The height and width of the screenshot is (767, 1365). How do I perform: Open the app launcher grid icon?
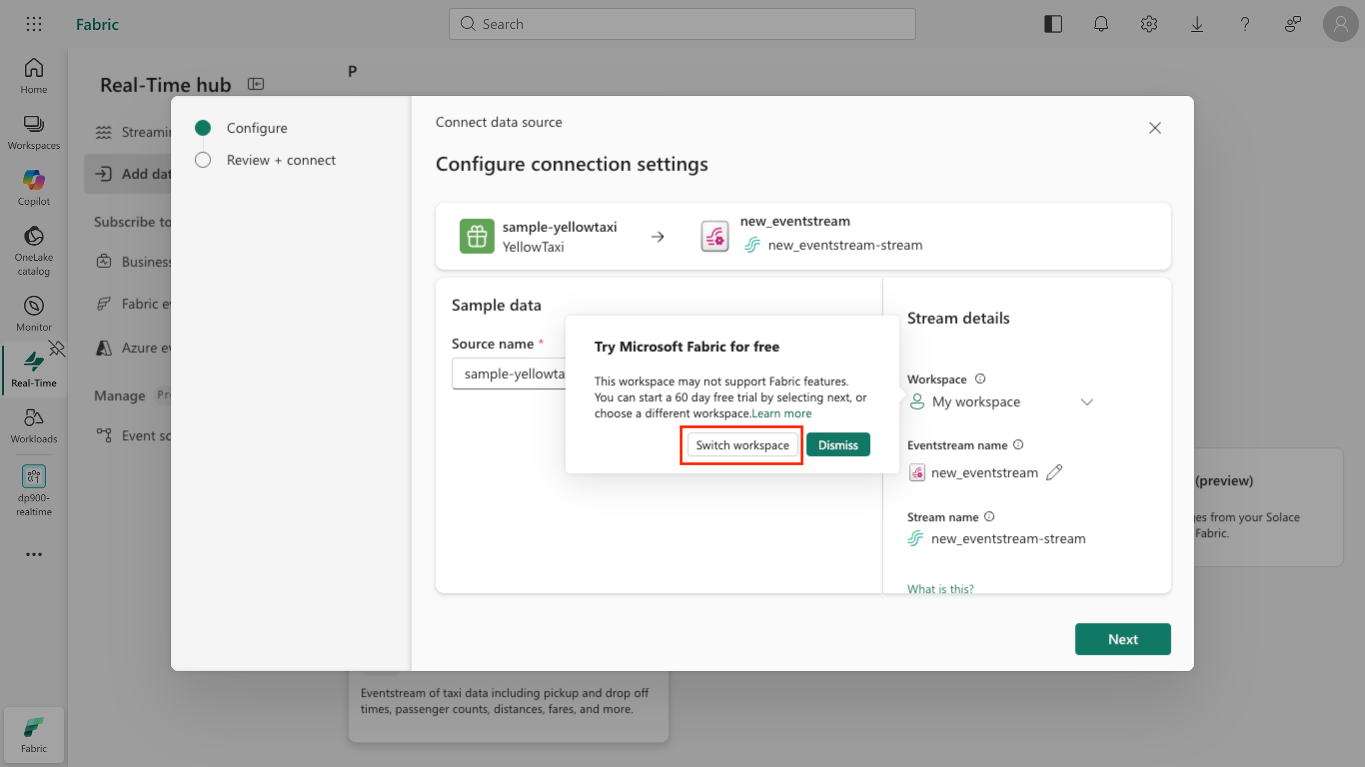tap(33, 24)
